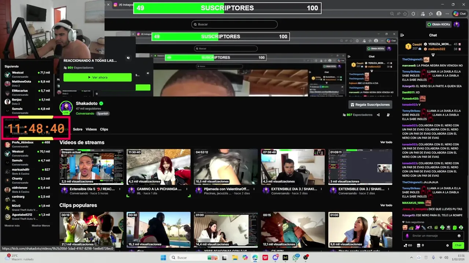Open the 00:15 popular clip thumbnail
Viewport: 469px width, 263px height.
(293, 229)
